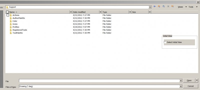Click the Open button
The width and height of the screenshot is (200, 90).
tap(189, 80)
